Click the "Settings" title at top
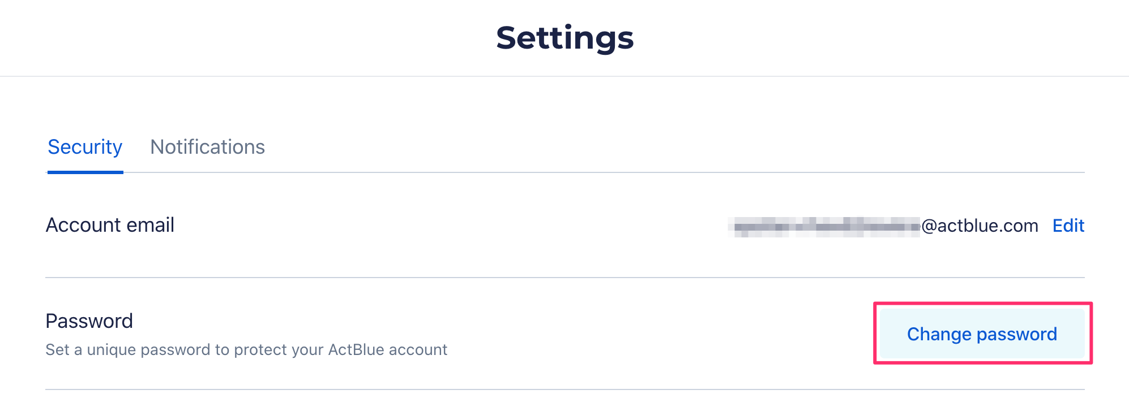The image size is (1129, 407). (x=564, y=38)
